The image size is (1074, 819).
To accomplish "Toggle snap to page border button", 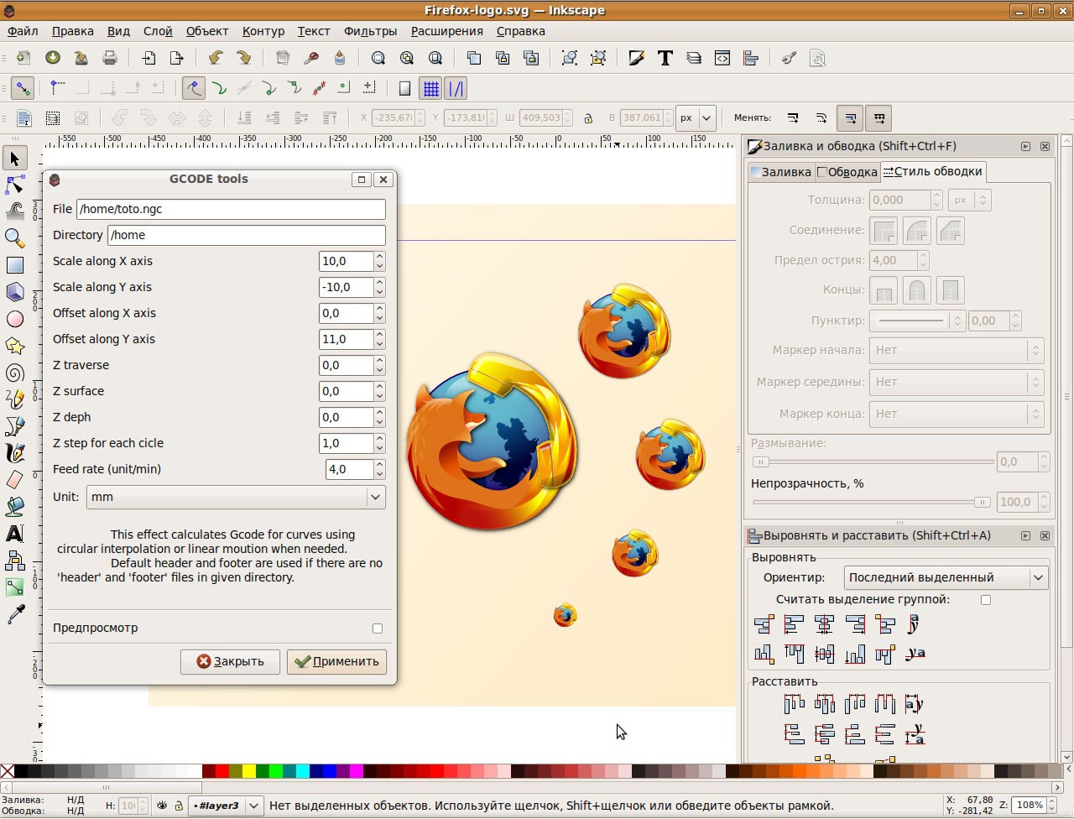I will coord(404,88).
